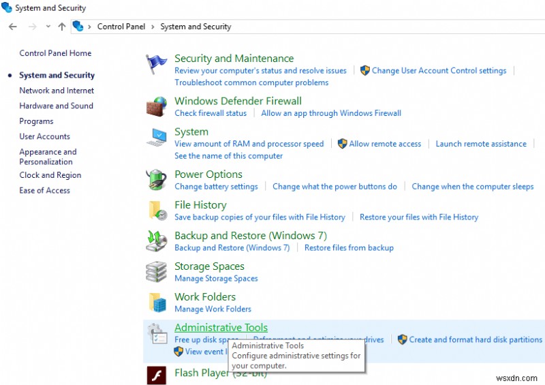
Task: Select Hardware and Sound in the sidebar
Action: click(x=56, y=106)
